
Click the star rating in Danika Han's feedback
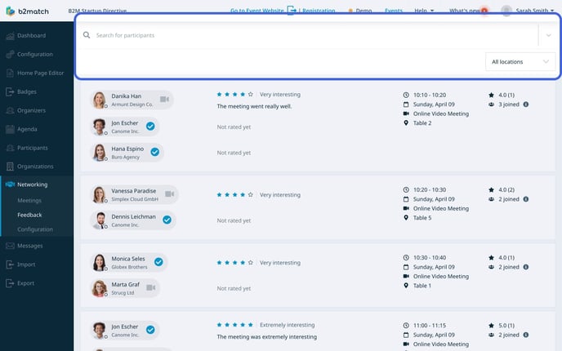234,93
